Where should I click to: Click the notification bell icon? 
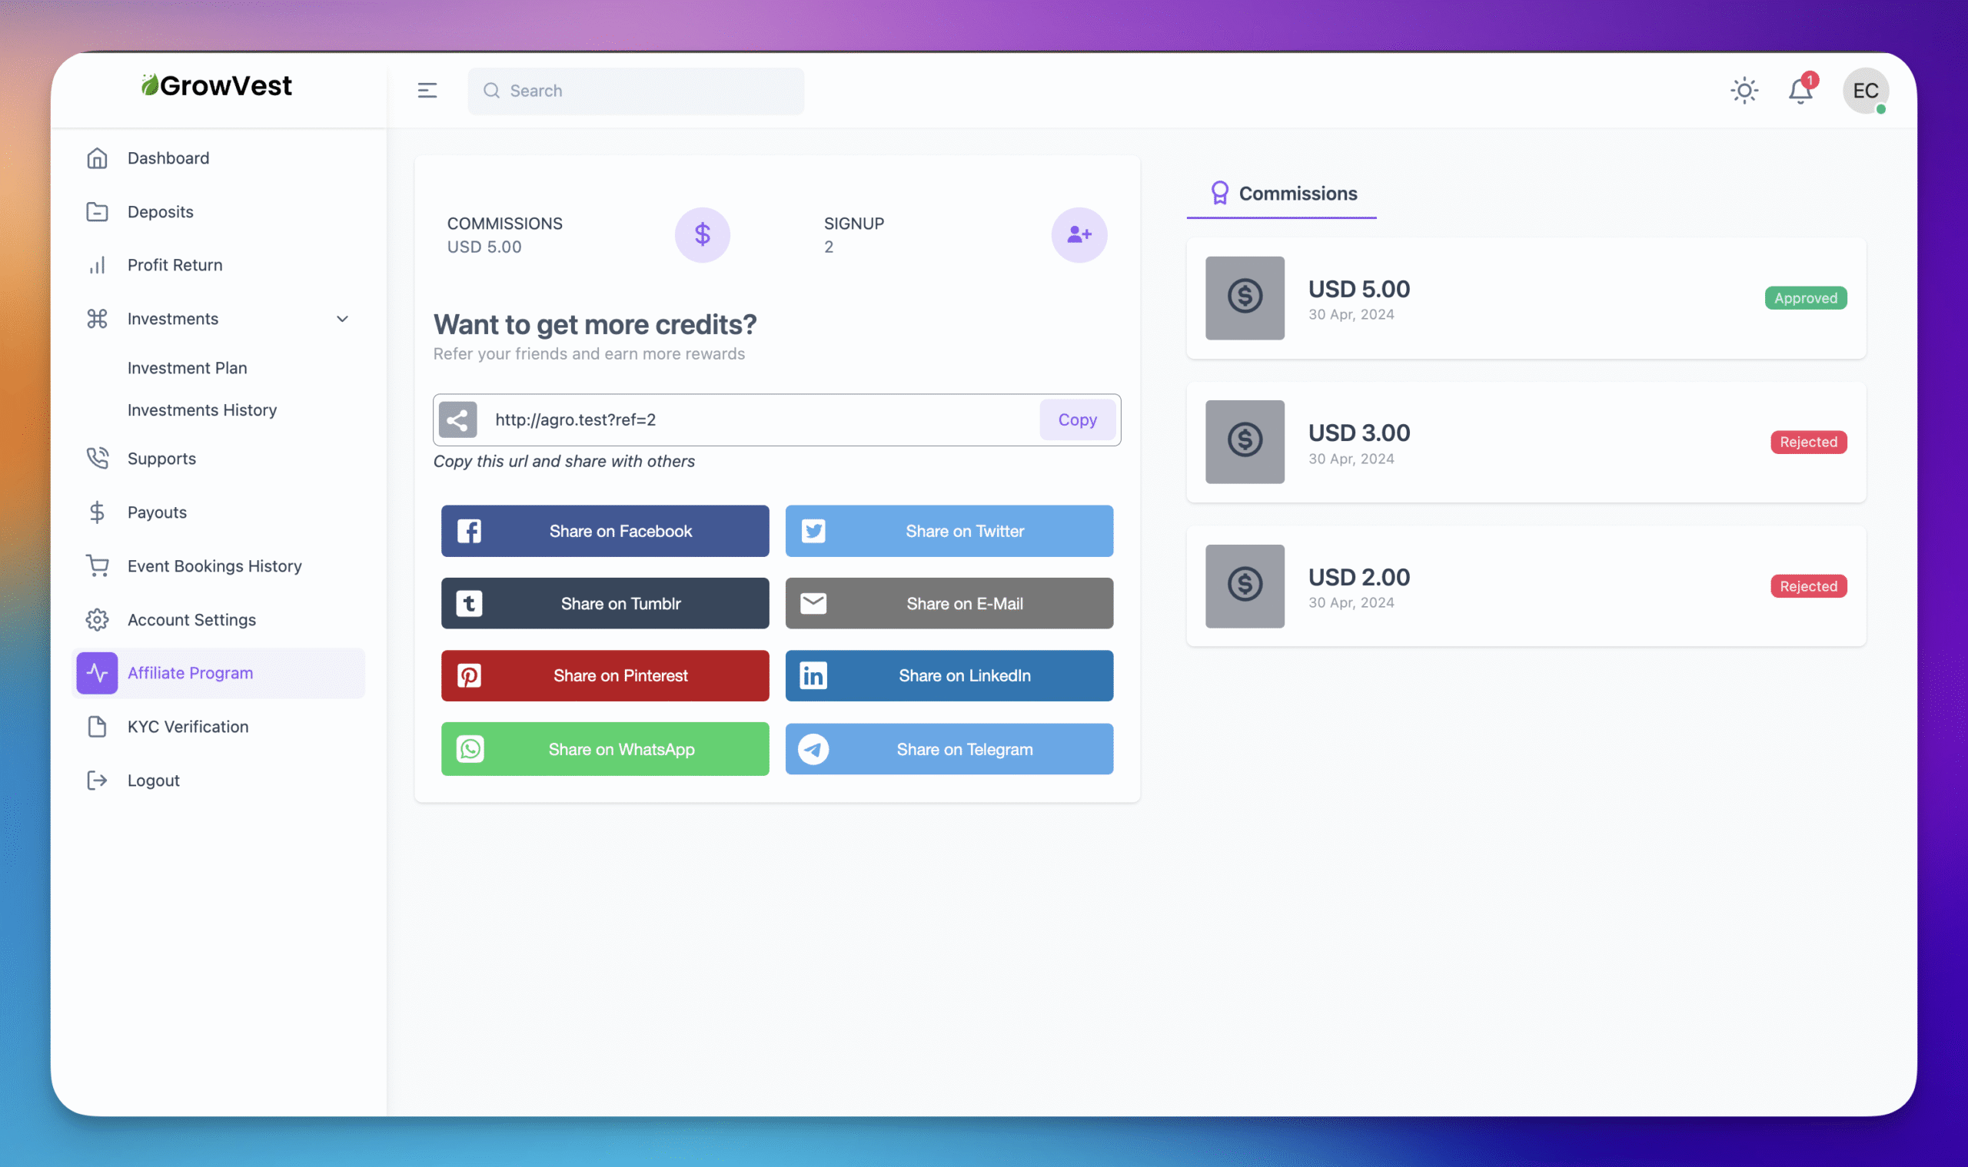point(1800,91)
